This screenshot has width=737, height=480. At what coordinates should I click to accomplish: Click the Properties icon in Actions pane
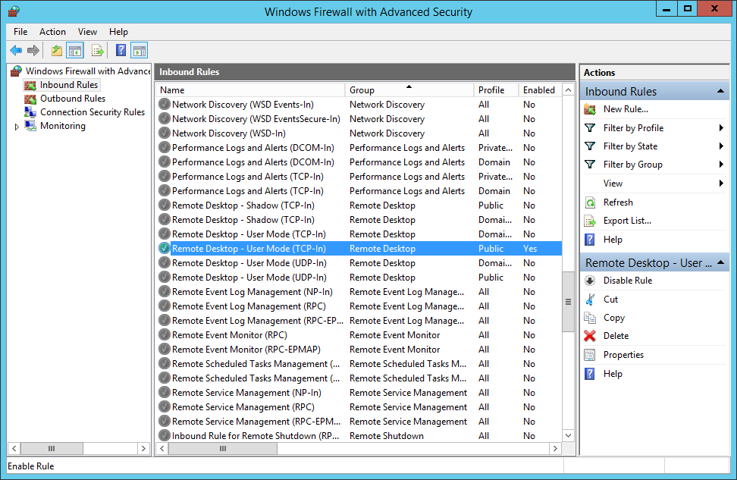590,355
